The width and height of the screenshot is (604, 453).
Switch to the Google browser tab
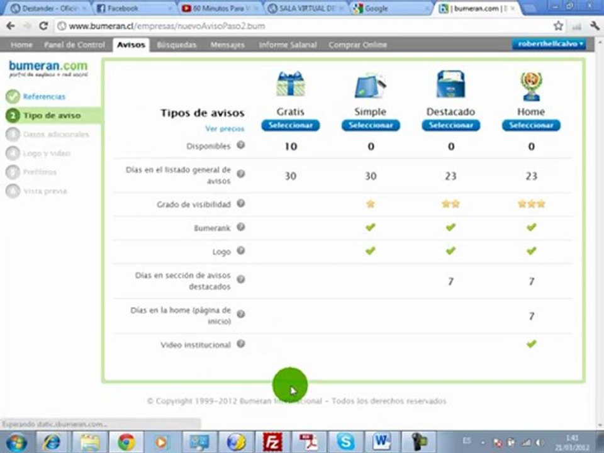click(x=389, y=8)
